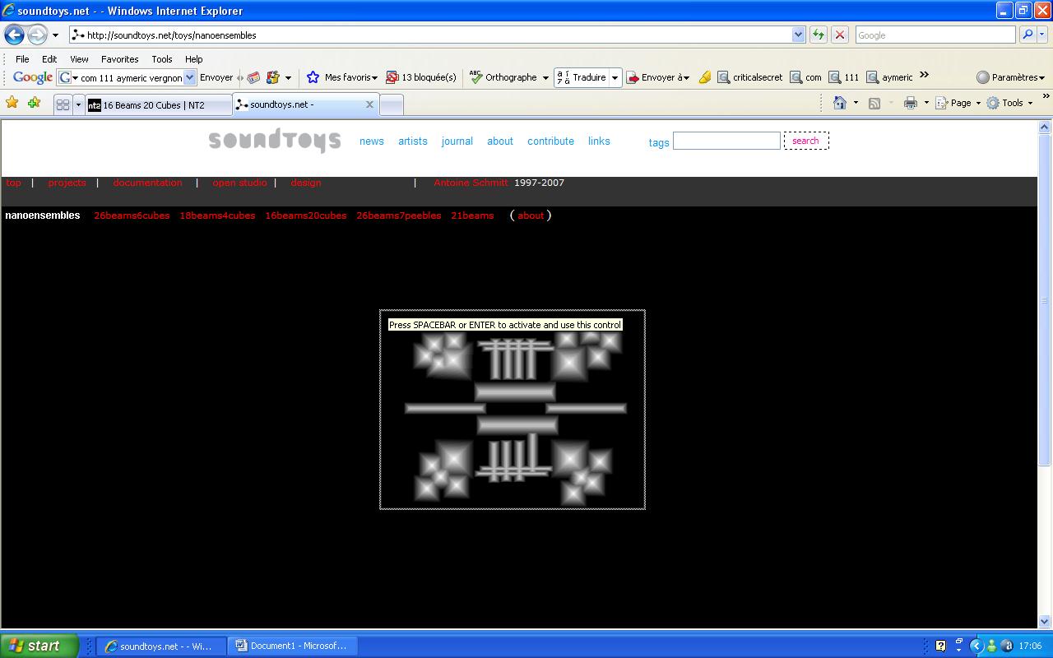Switch to Document1 Microsoft Word in taskbar
Viewport: 1053px width, 658px height.
pyautogui.click(x=291, y=646)
